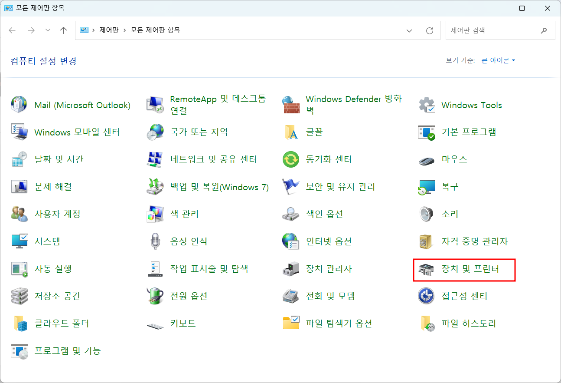Open the 시스템 monitor icon

(19, 241)
